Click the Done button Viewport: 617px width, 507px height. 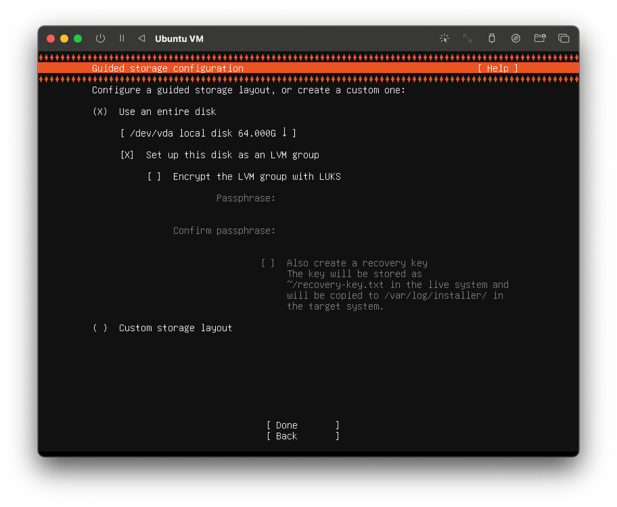tap(303, 425)
